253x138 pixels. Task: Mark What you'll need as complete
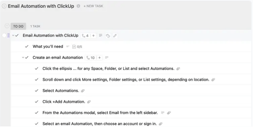[x=27, y=47]
